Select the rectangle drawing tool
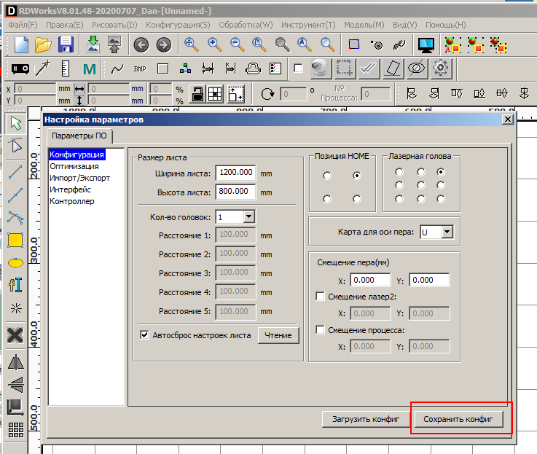Image resolution: width=537 pixels, height=454 pixels. (x=15, y=239)
